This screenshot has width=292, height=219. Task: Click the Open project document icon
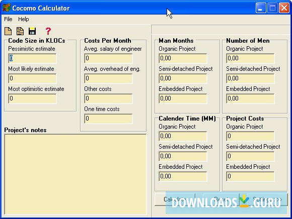pos(20,31)
